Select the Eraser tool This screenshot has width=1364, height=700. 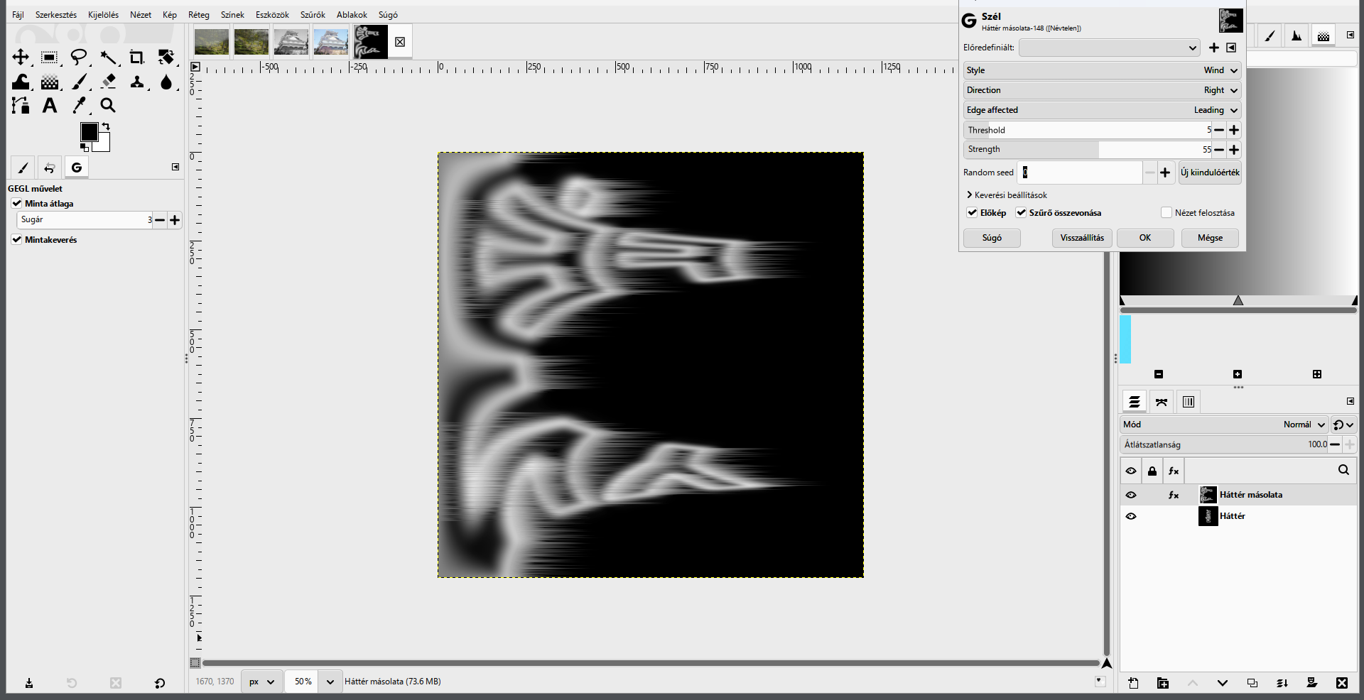coord(108,82)
